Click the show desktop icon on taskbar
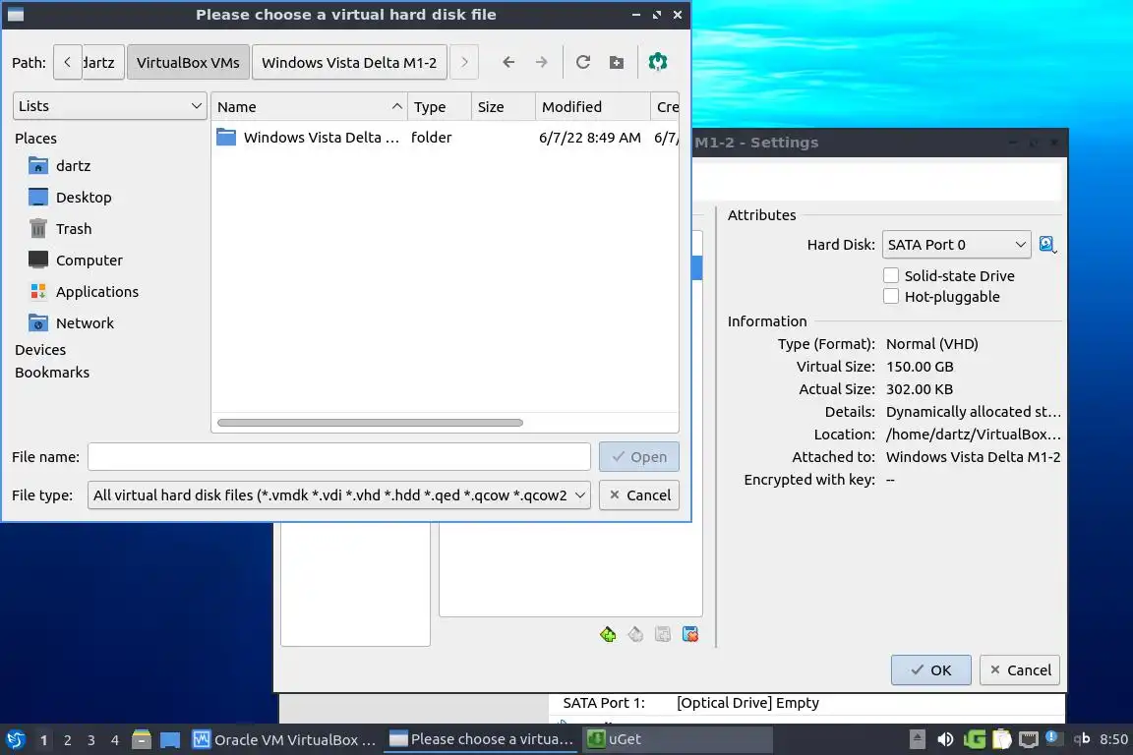The height and width of the screenshot is (755, 1133). (170, 740)
